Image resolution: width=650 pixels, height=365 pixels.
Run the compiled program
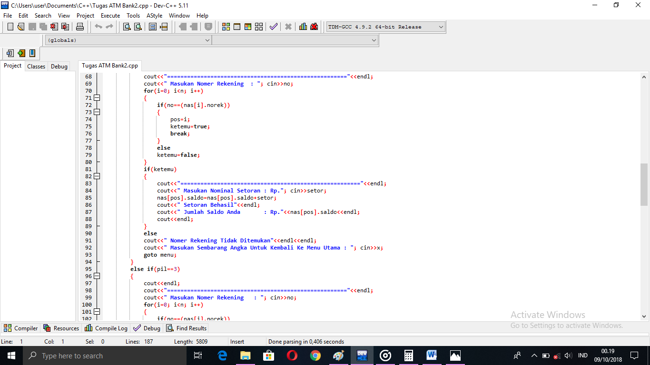[x=237, y=27]
